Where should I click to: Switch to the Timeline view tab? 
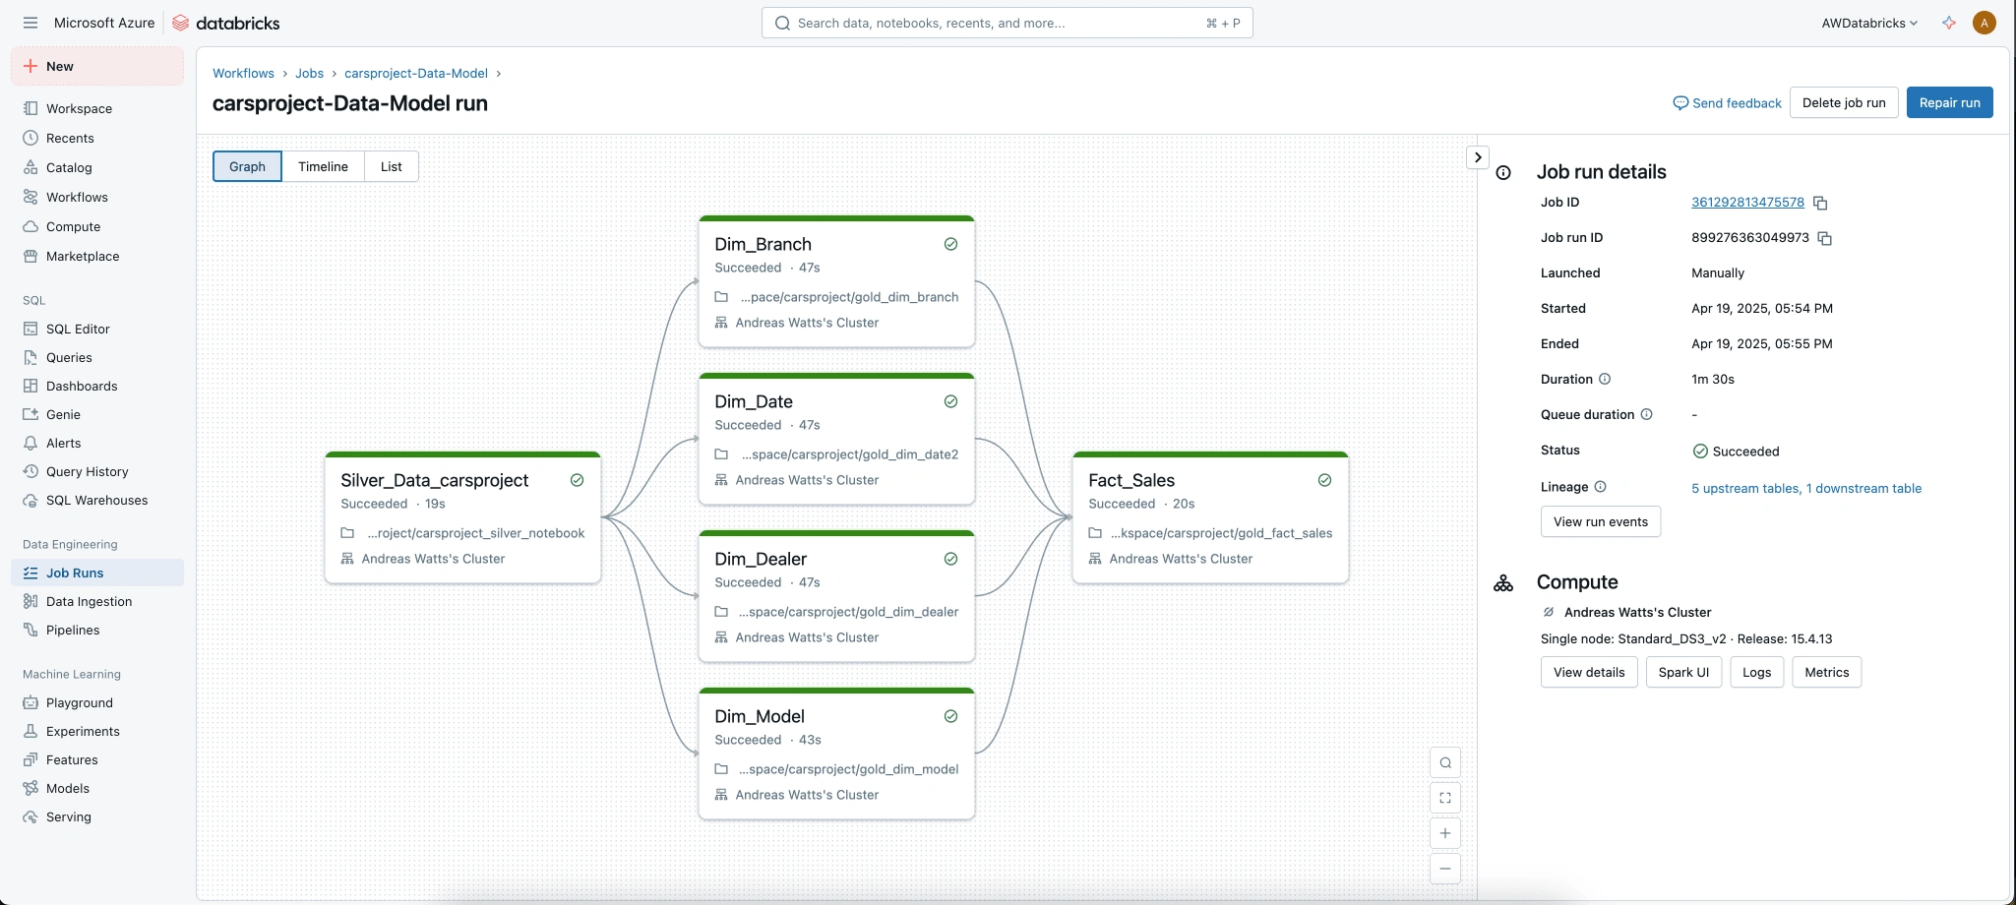click(x=323, y=166)
